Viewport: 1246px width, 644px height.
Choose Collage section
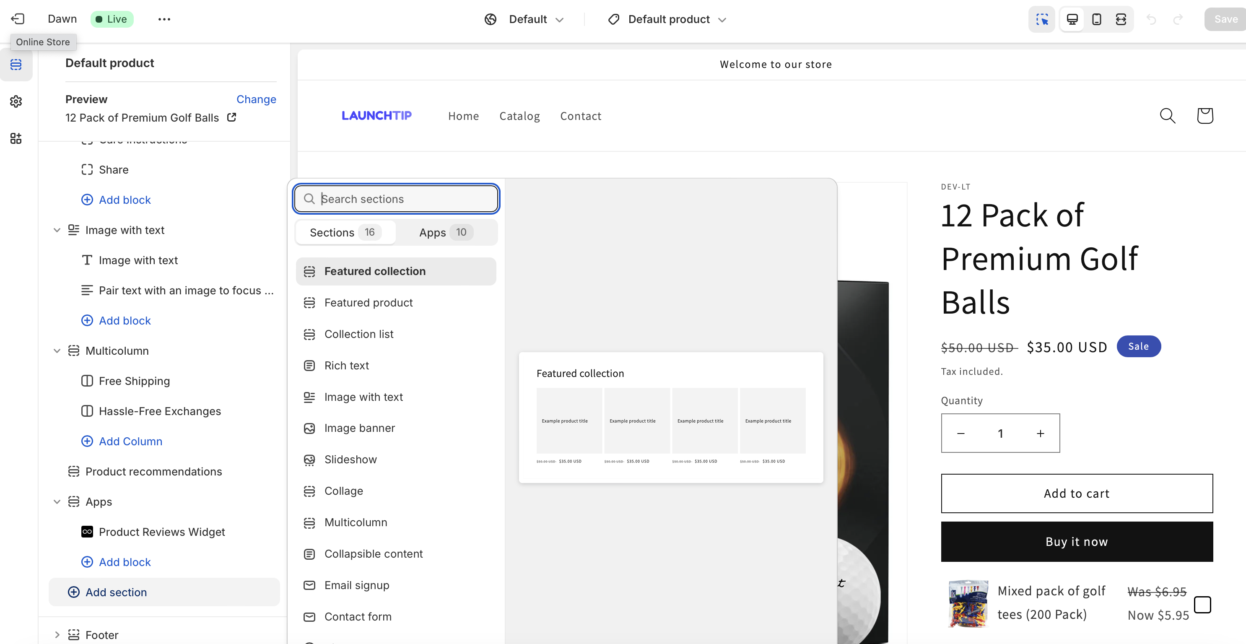(396, 491)
